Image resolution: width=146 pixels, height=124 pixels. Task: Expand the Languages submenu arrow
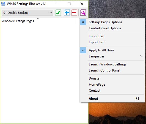point(141,56)
